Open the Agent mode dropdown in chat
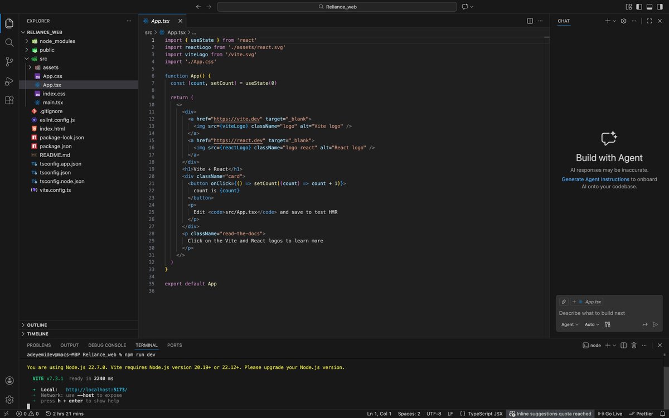Image resolution: width=669 pixels, height=418 pixels. click(x=569, y=324)
